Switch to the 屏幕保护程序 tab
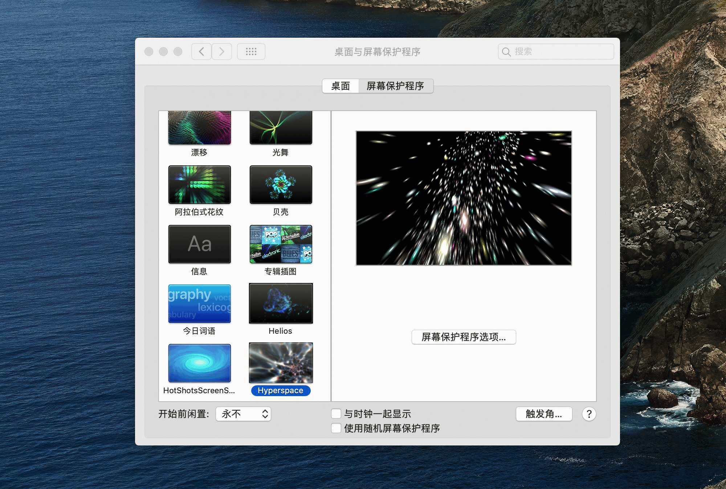 point(395,86)
